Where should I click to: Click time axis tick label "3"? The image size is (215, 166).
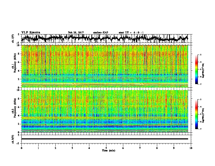[x=72, y=148]
